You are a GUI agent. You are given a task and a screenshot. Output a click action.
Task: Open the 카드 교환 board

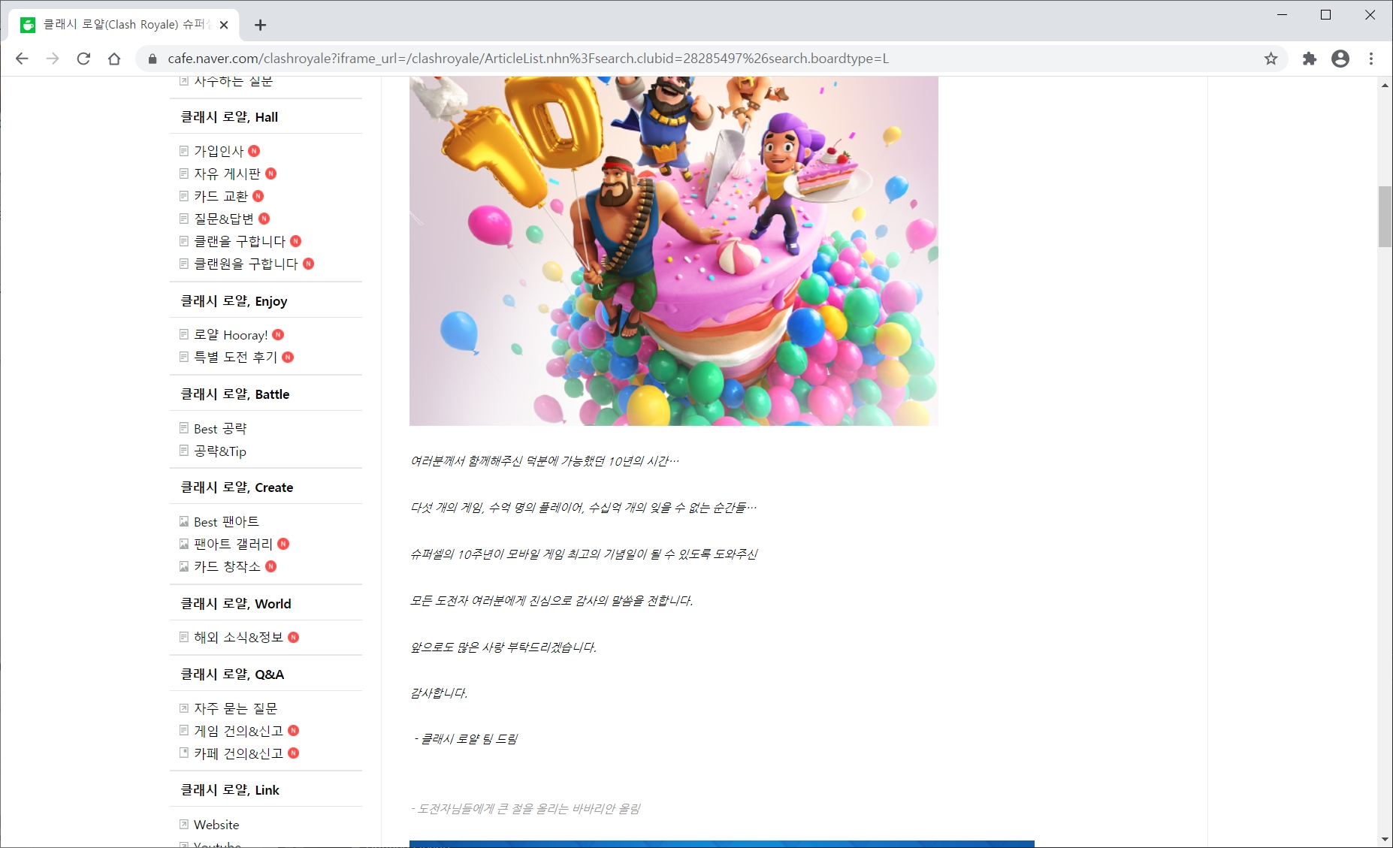[x=221, y=196]
